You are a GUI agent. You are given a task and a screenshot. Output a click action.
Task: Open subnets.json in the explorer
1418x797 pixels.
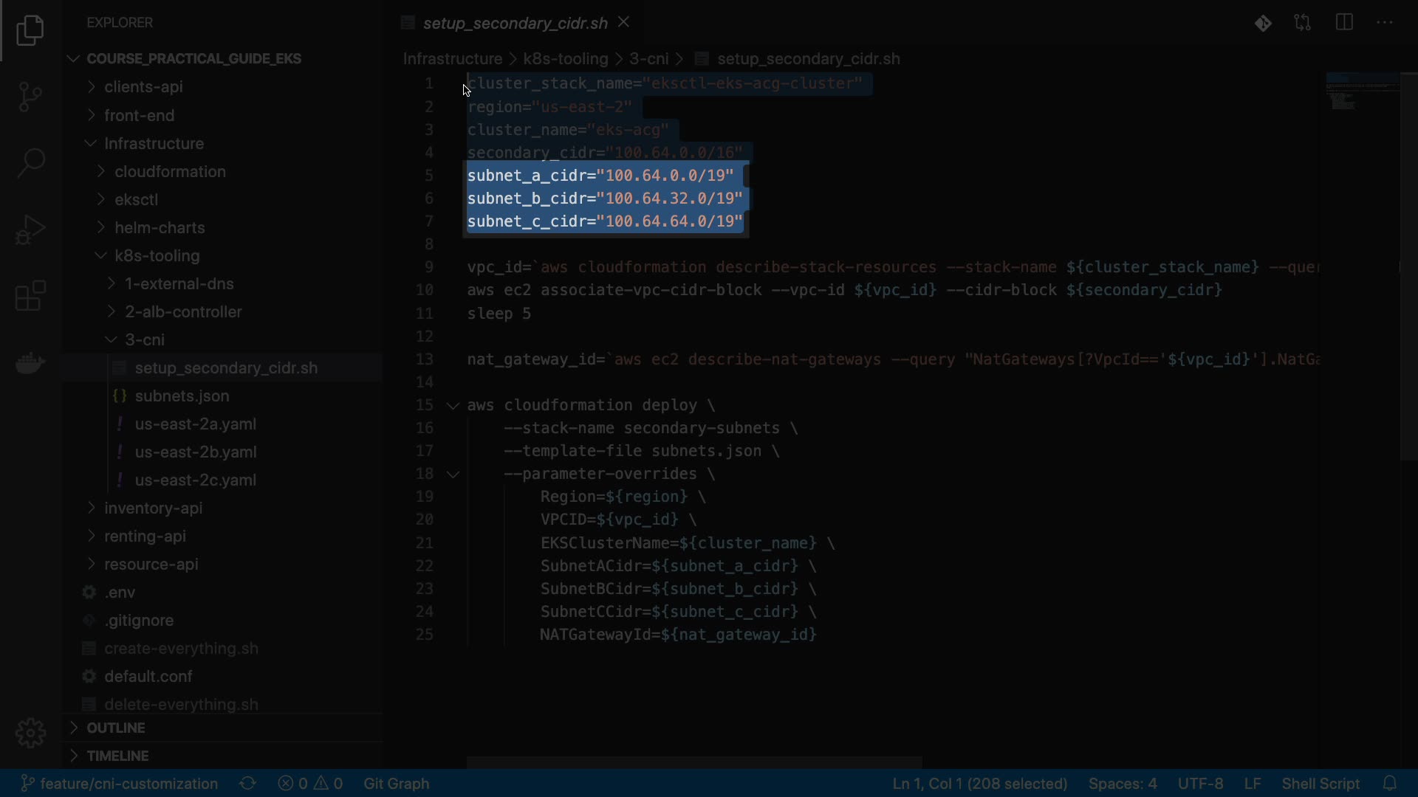click(182, 396)
